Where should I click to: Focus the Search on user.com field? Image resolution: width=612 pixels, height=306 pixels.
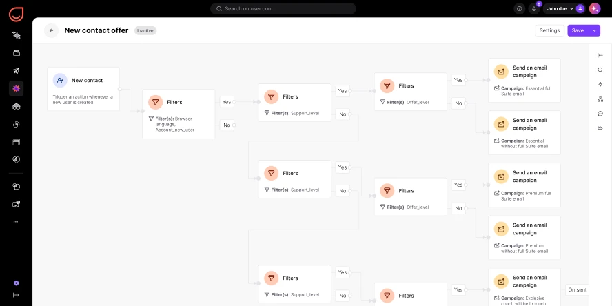pyautogui.click(x=283, y=8)
